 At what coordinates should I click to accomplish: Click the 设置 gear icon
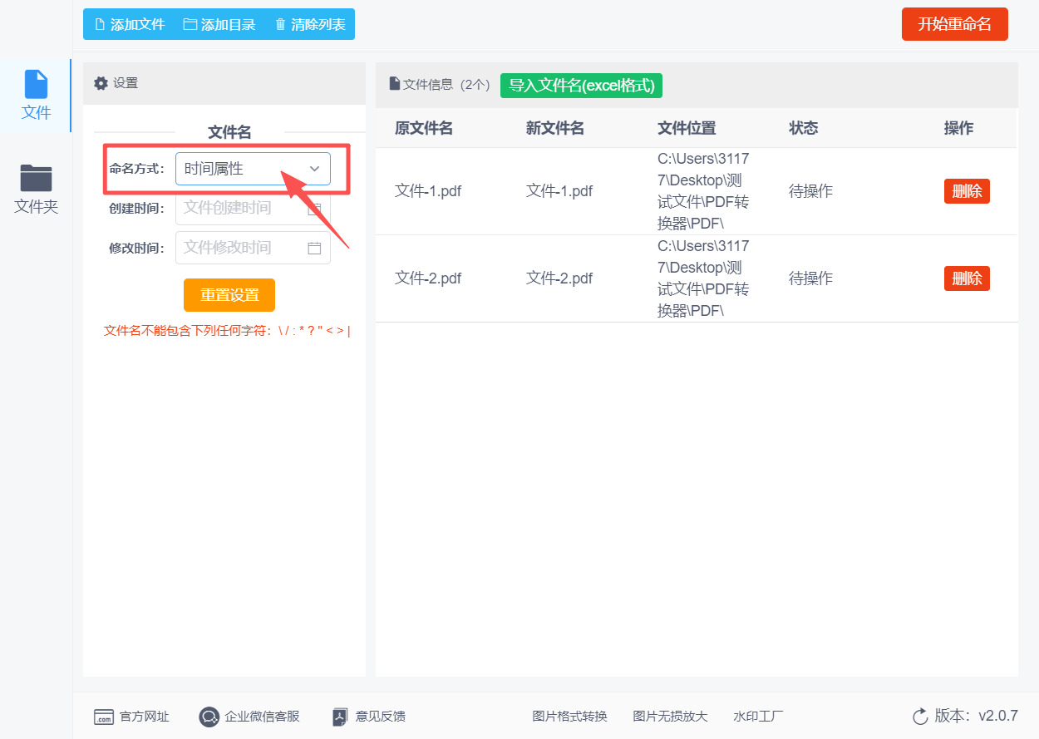[101, 83]
